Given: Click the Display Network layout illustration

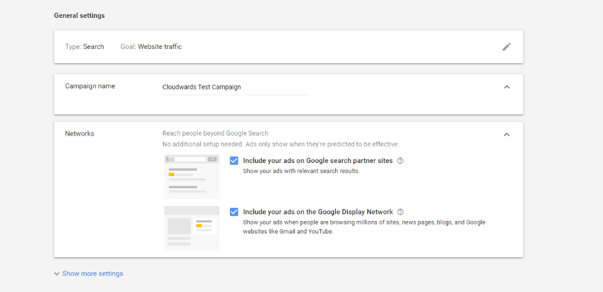Looking at the screenshot, I should tap(192, 228).
